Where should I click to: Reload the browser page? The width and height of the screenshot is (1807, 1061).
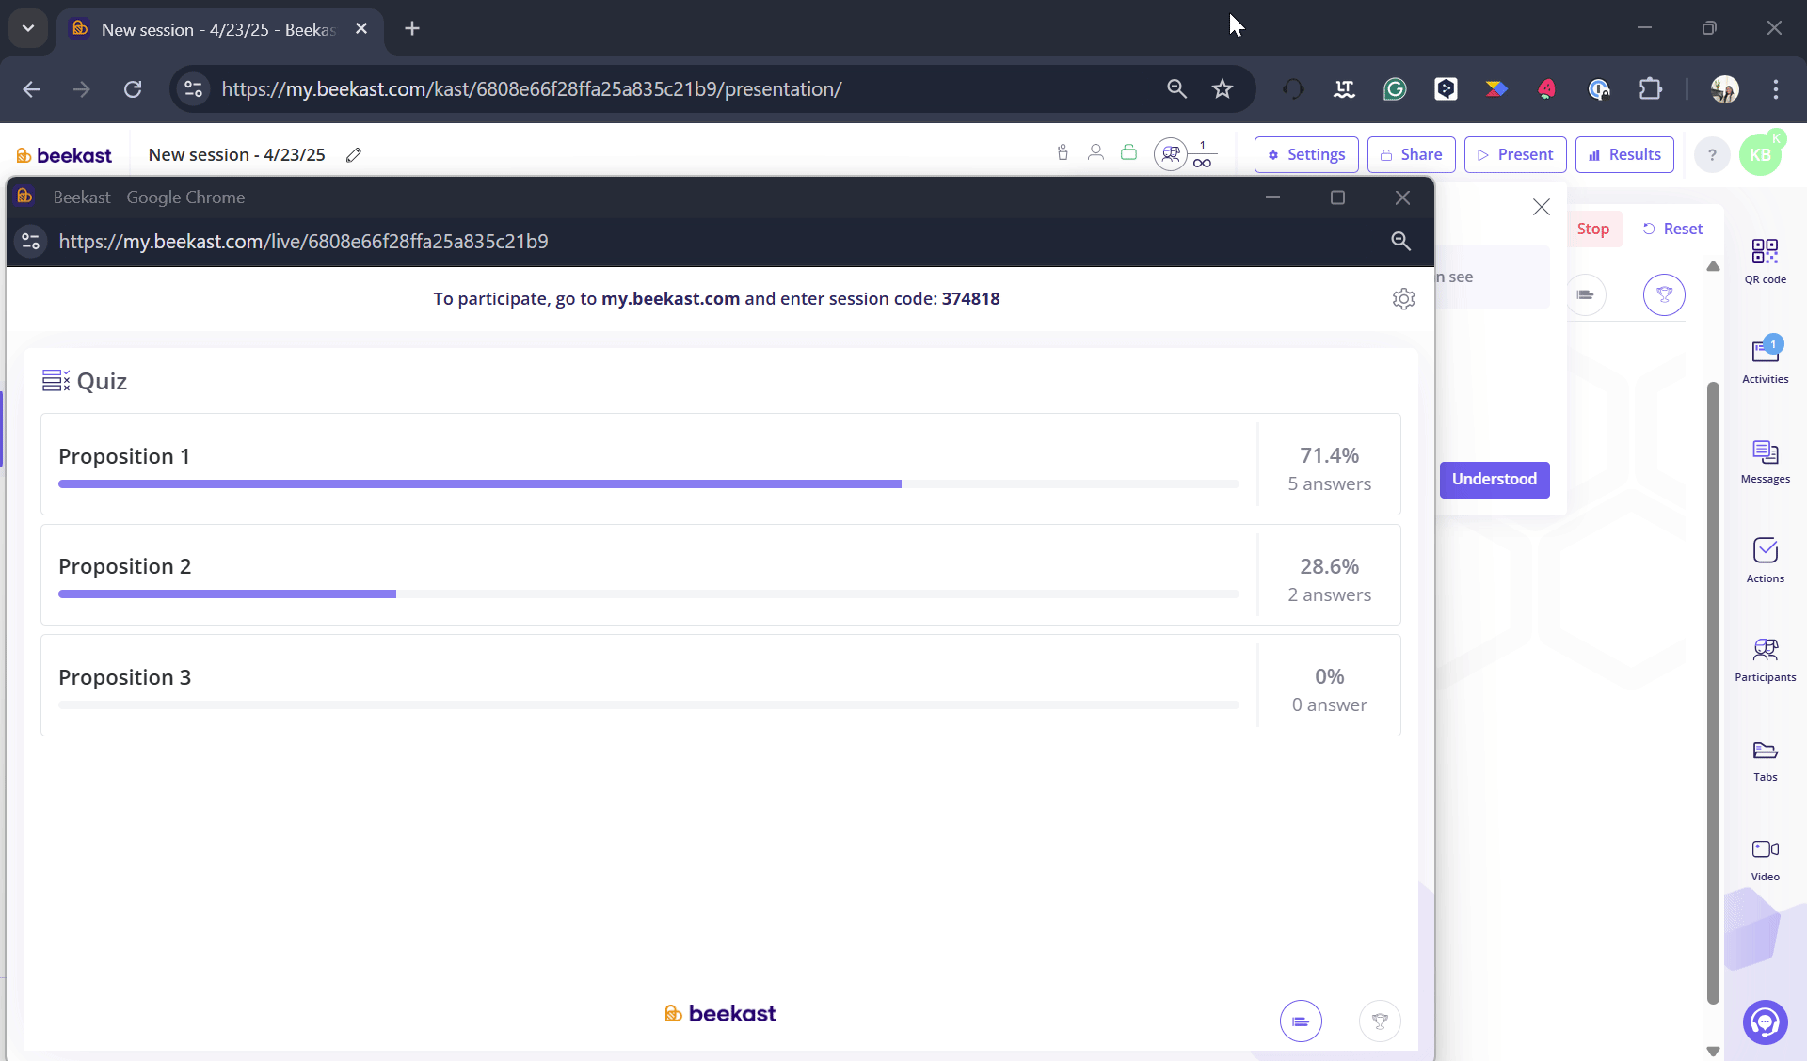pos(133,89)
